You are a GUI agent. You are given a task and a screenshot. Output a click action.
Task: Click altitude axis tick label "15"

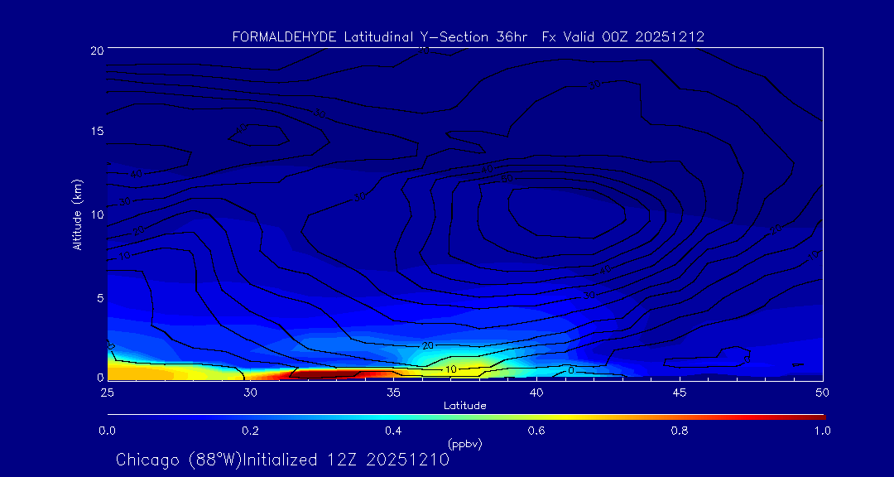click(96, 131)
